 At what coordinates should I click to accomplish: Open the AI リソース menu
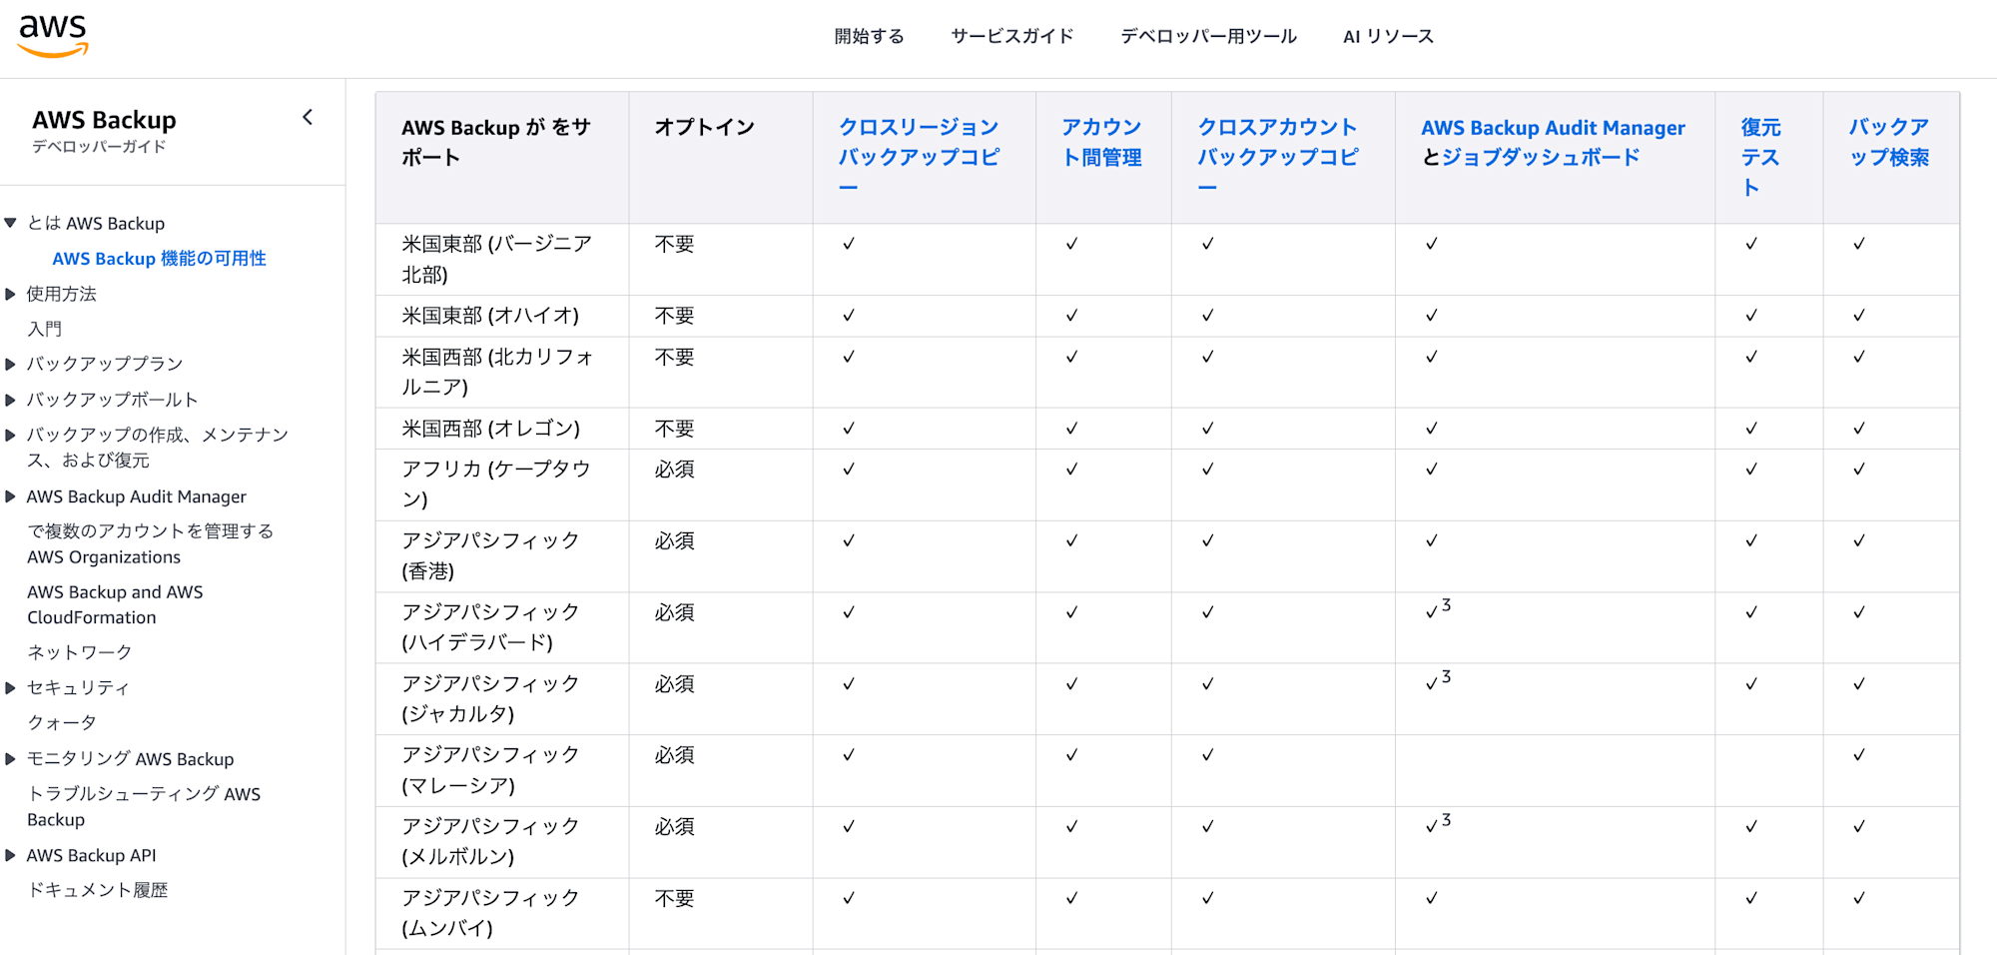coord(1388,36)
